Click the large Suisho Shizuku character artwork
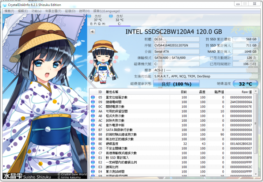Viewport: 263px width, 182px height. [45, 96]
